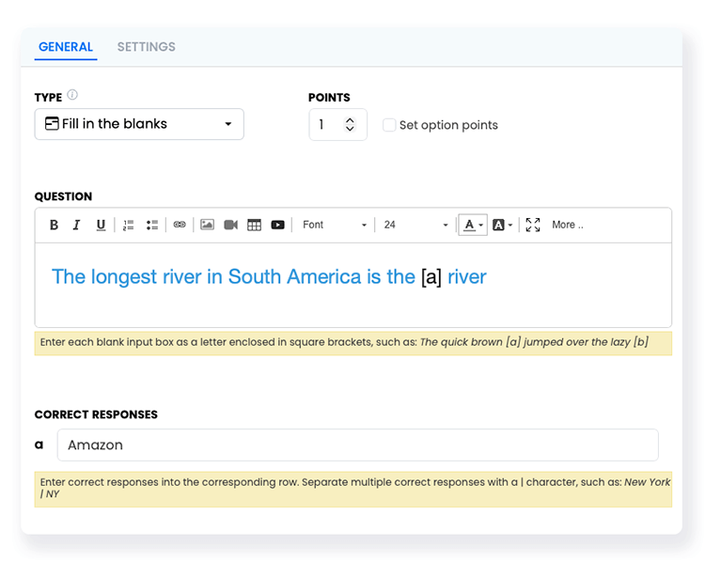Screen dimensions: 705x562
Task: Insert a hyperlink into the question
Action: [180, 225]
